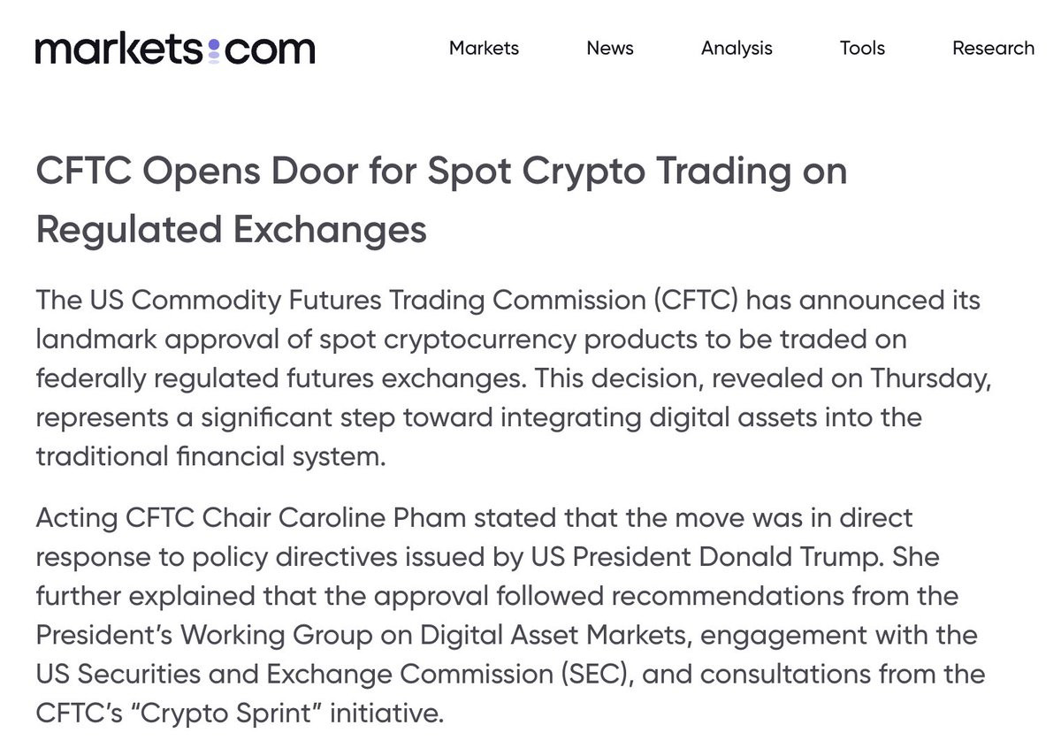
Task: Click the purple dots in the markets.com logo
Action: 214,51
